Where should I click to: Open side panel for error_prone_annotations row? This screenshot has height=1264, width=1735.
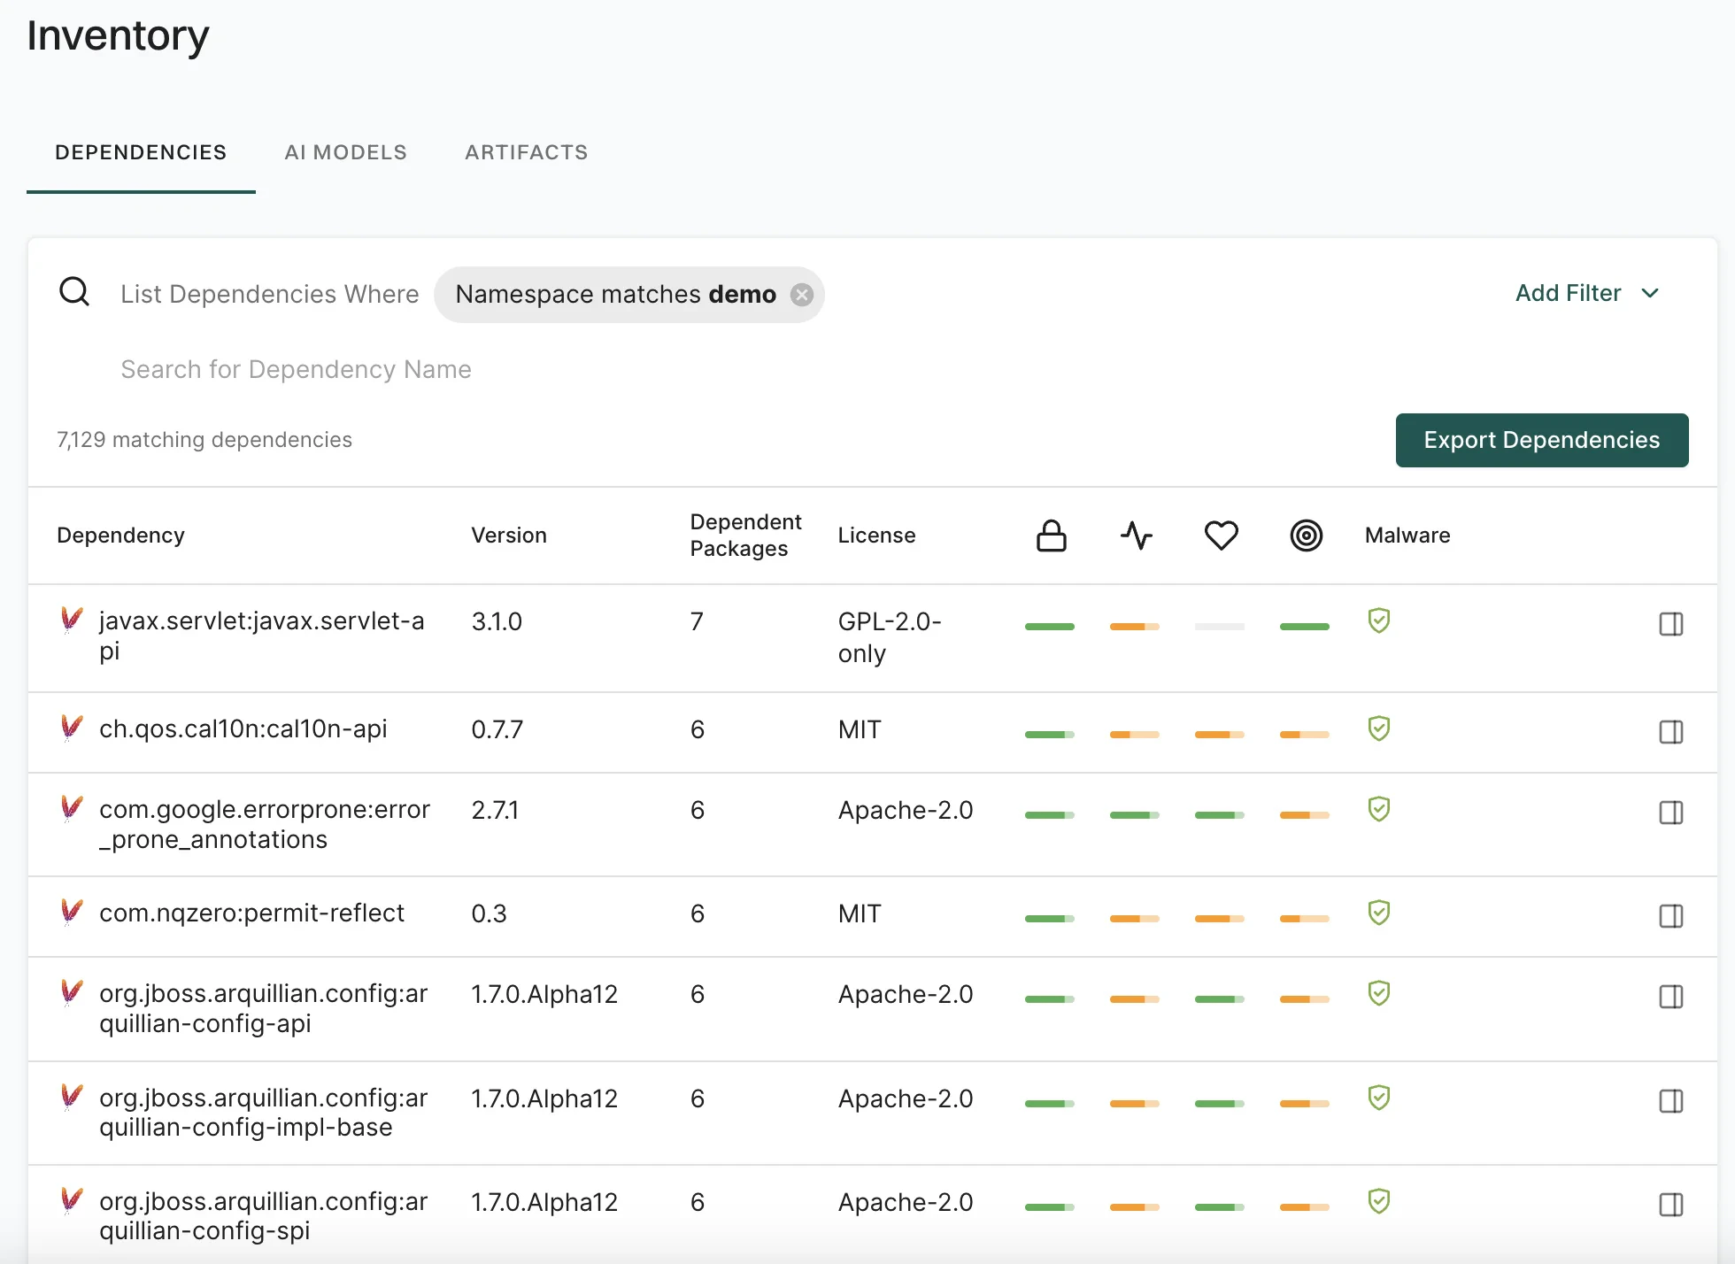(1670, 813)
